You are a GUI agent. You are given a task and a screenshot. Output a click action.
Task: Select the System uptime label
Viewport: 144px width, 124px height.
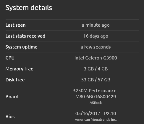[21, 47]
